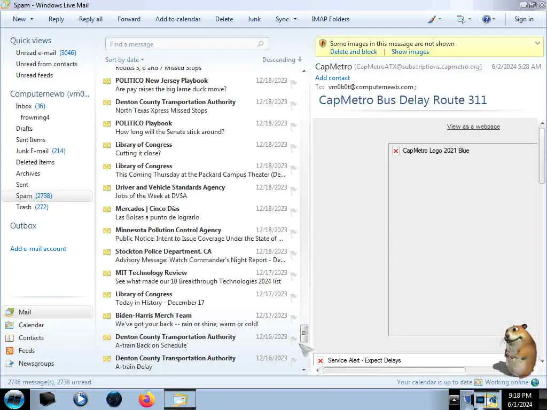Image resolution: width=547 pixels, height=410 pixels.
Task: Collapse the Computernewb account folder tree
Action: coord(50,94)
